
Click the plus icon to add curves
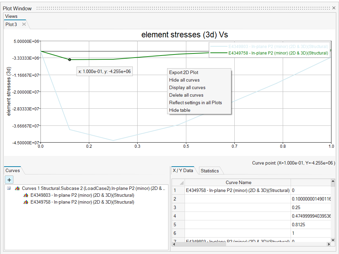click(x=9, y=180)
